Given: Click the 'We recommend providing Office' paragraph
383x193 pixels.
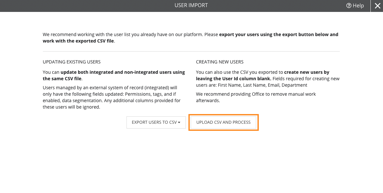Looking at the screenshot, I should (256, 97).
